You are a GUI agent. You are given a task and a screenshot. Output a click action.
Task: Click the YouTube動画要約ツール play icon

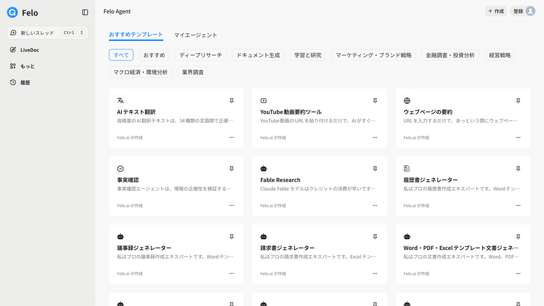click(263, 101)
